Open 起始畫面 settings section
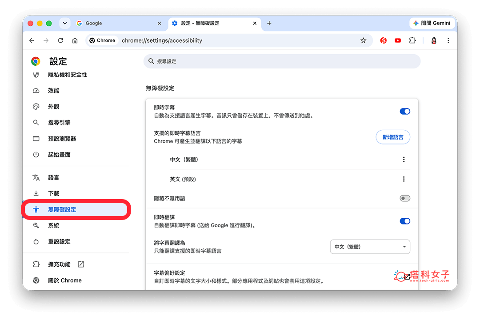The height and width of the screenshot is (320, 480). (59, 155)
